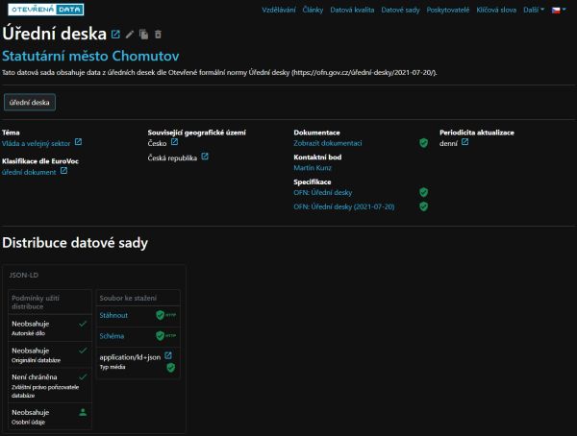Click green shield beside OFN: Úřední desky (2021-07-20)
This screenshot has height=436, width=577.
pos(423,206)
